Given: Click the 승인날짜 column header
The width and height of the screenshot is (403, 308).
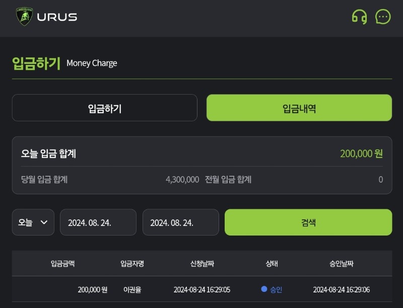Looking at the screenshot, I should coord(342,264).
